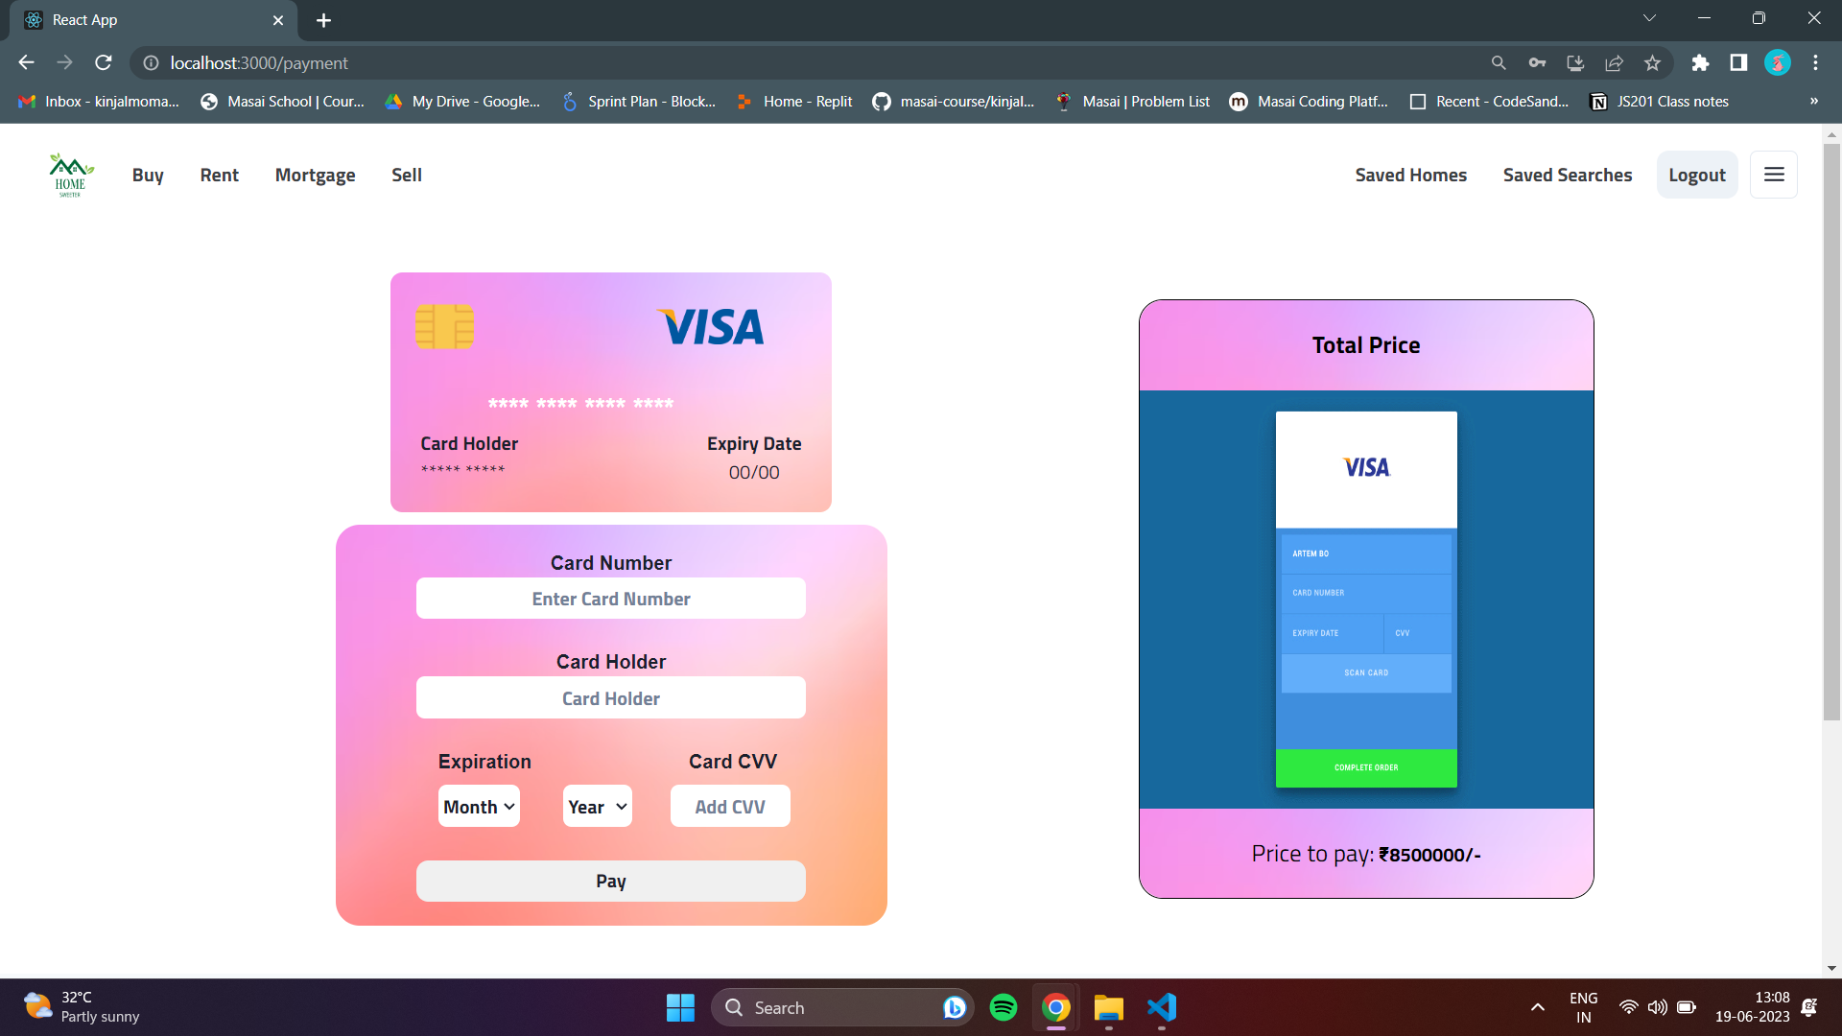Click the page vertical scrollbar

point(1831,432)
